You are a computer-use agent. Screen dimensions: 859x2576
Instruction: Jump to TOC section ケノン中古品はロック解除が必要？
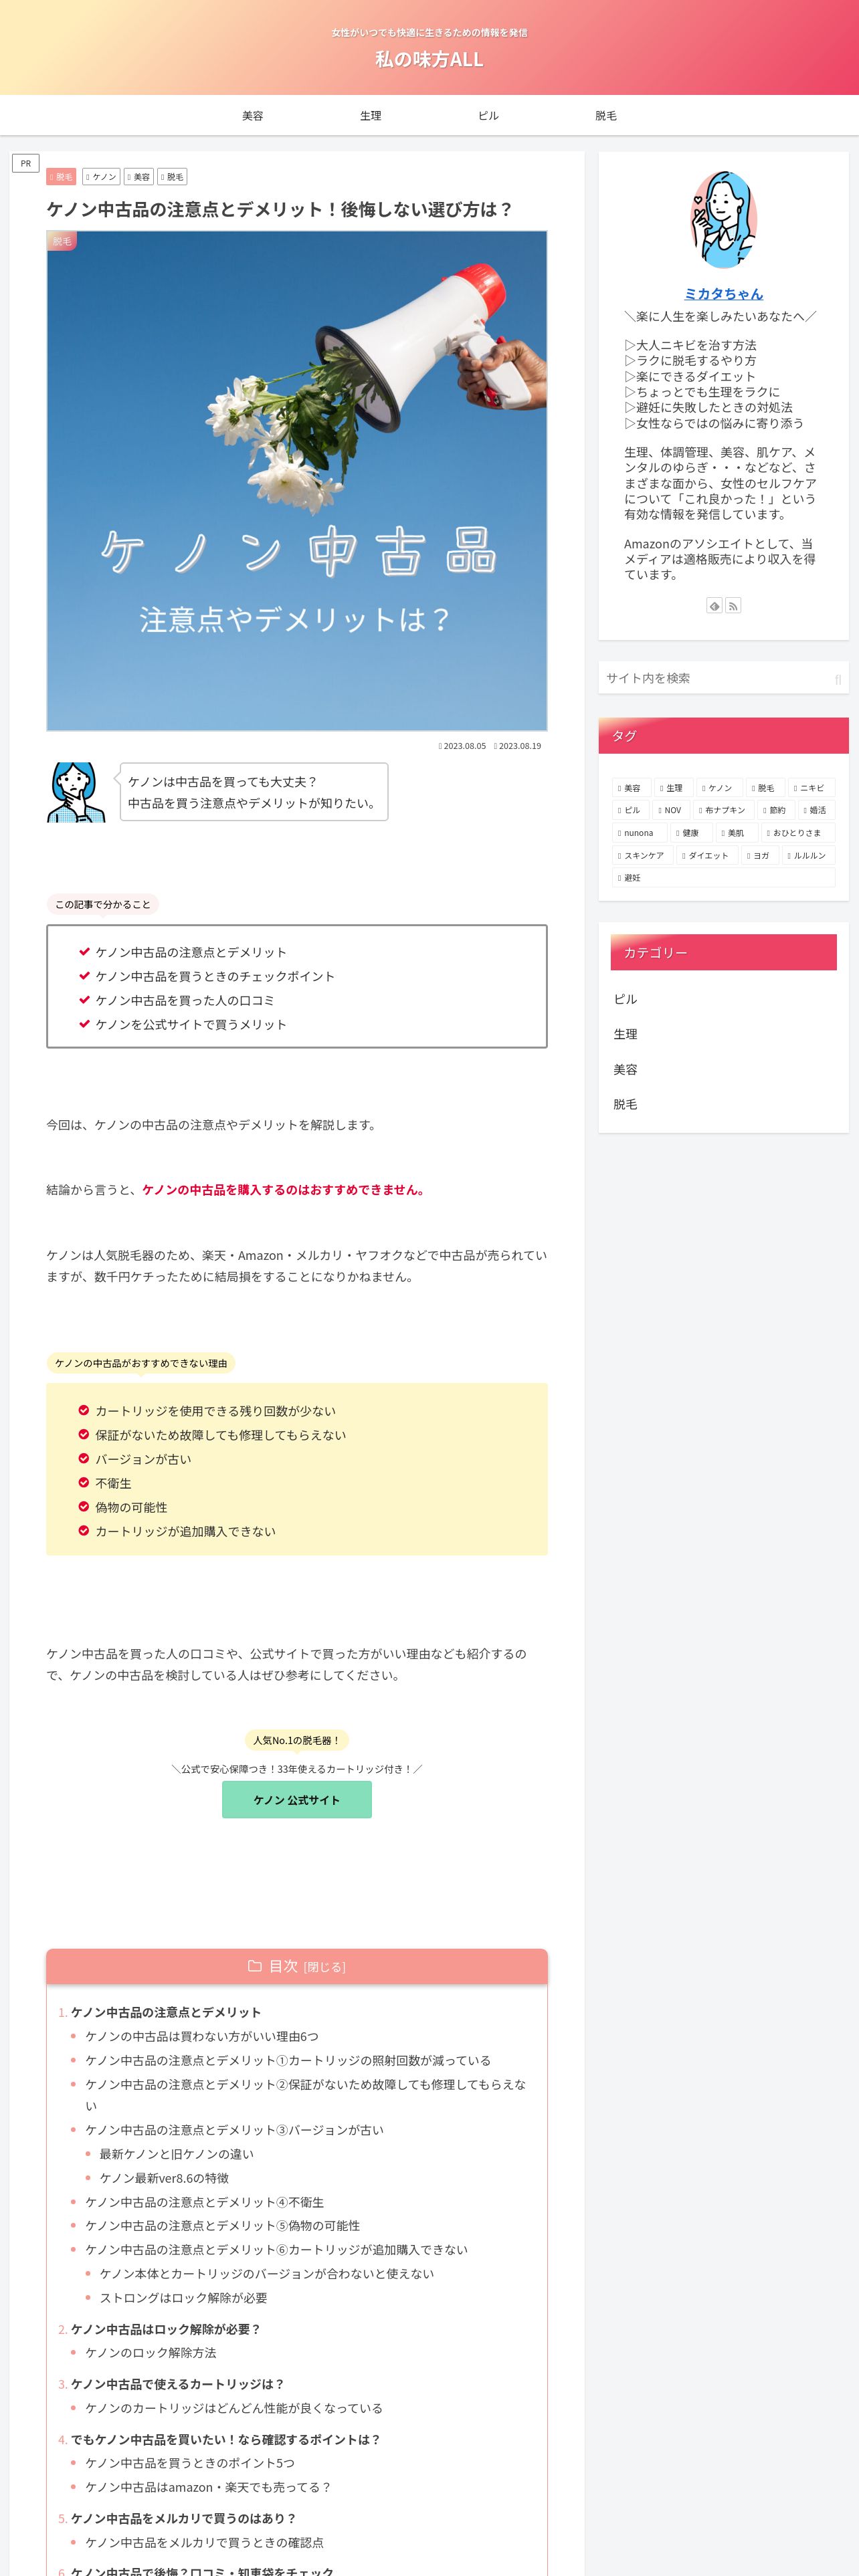coord(165,2329)
